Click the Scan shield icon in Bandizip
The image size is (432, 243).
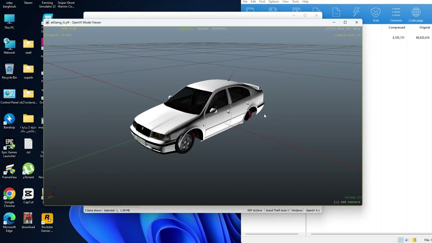376,15
